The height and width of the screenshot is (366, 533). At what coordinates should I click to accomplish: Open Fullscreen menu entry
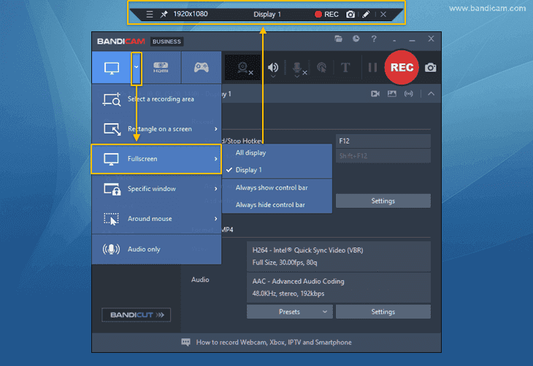[156, 159]
